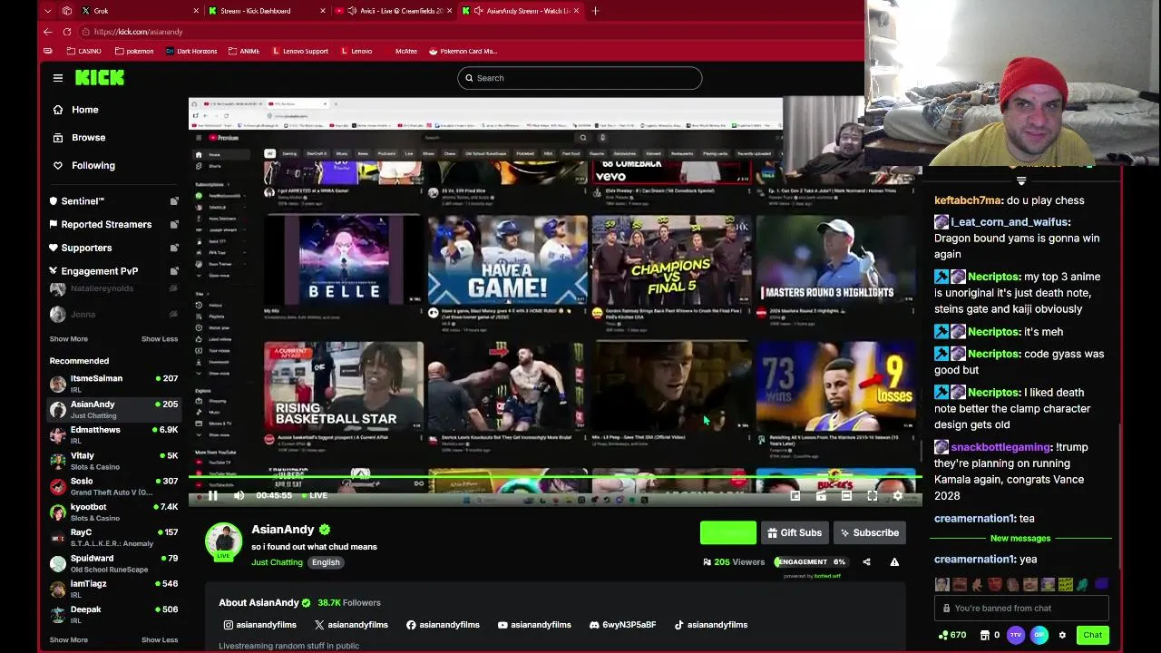Mute the stream volume speaker icon
Screen dimensions: 1161x653
(x=239, y=495)
